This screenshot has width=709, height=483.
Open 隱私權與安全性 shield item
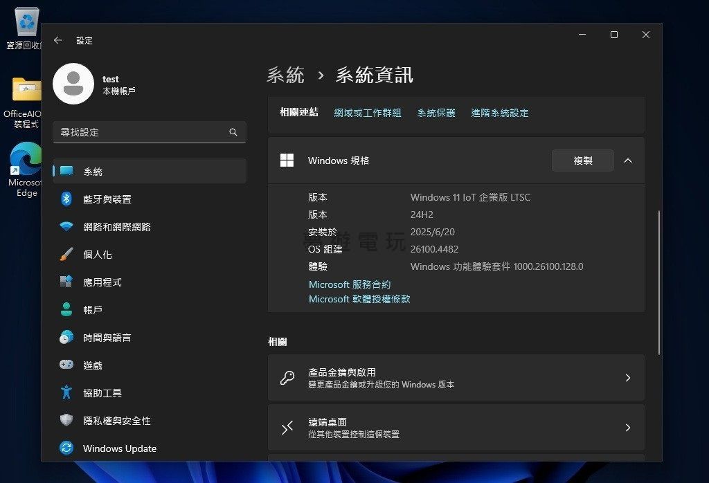pyautogui.click(x=116, y=421)
